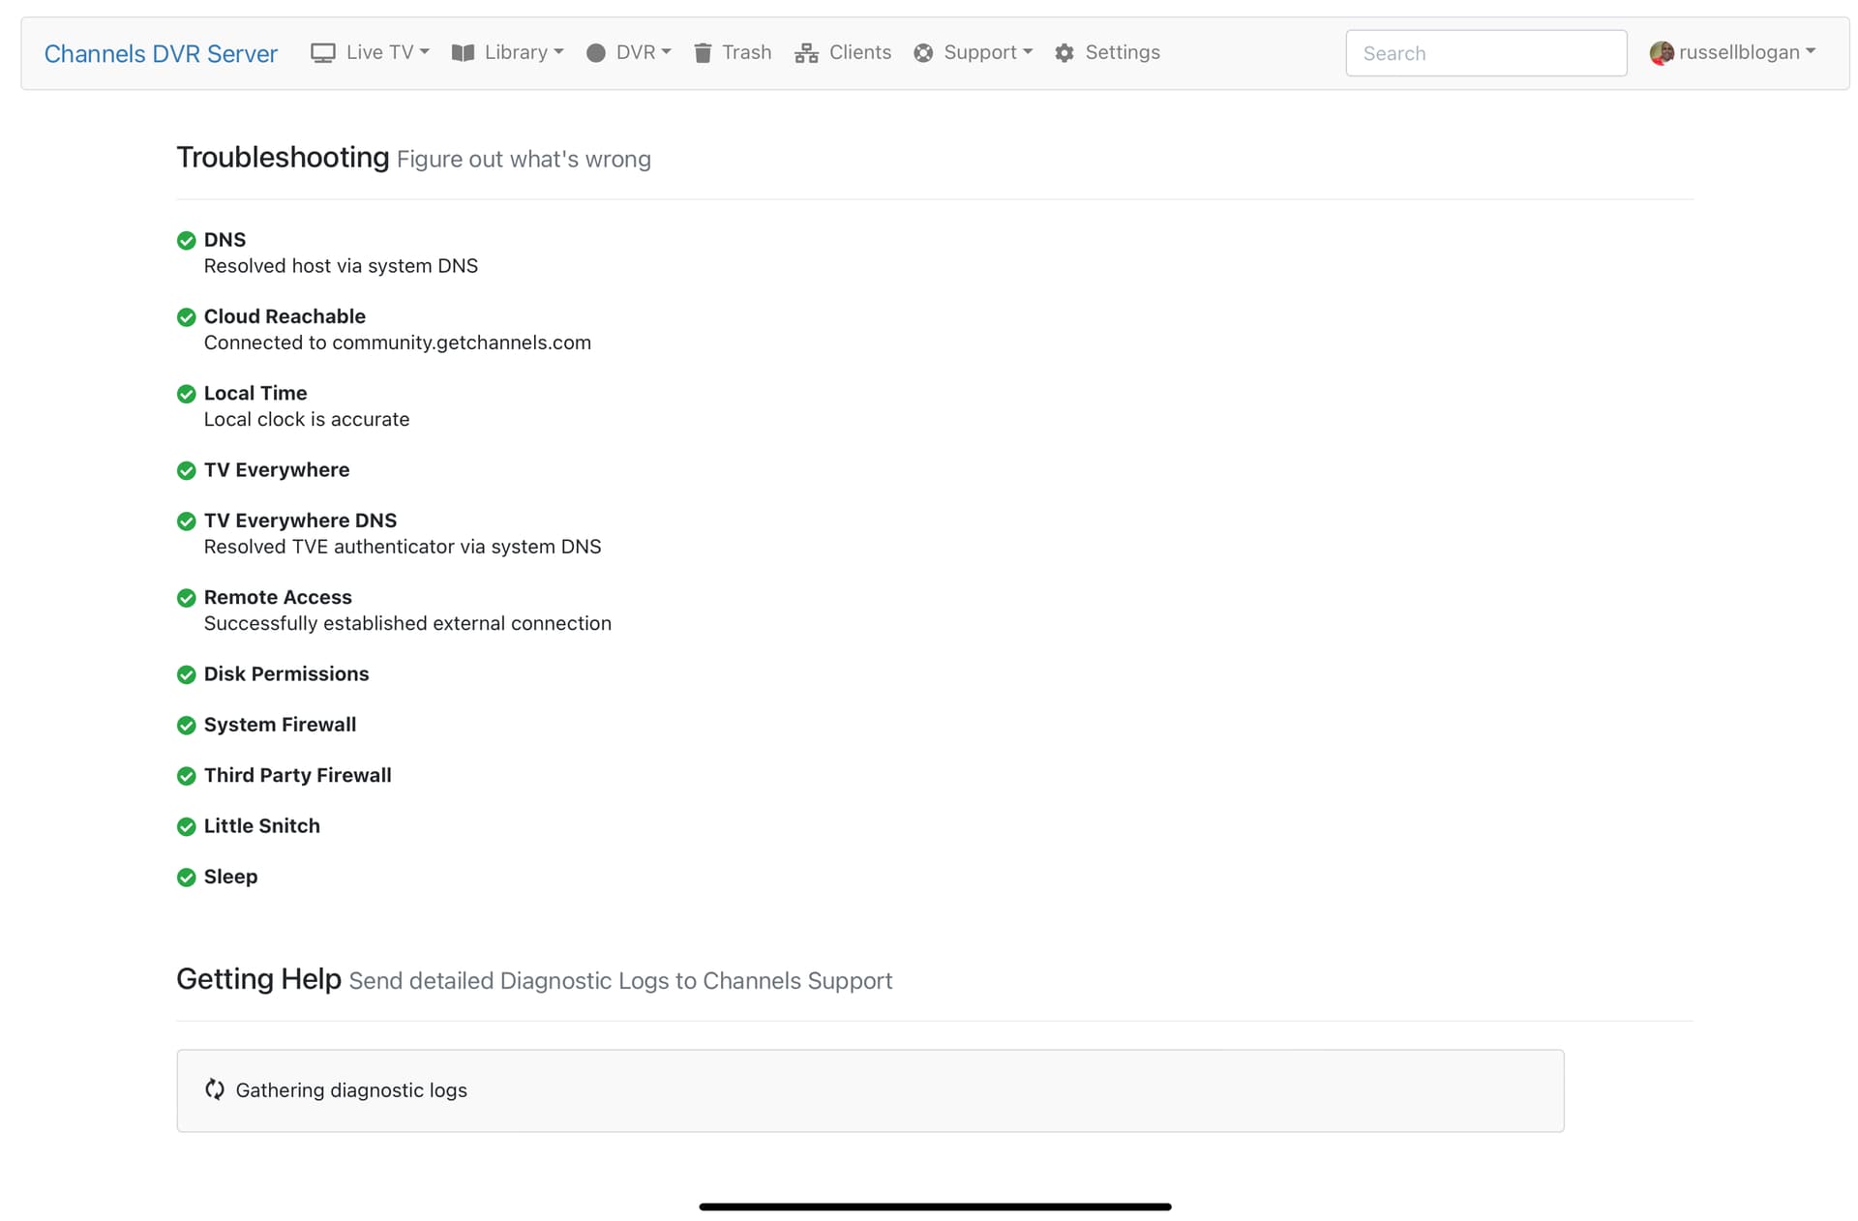This screenshot has width=1858, height=1221.
Task: Click the green check next to Sleep
Action: tap(187, 878)
